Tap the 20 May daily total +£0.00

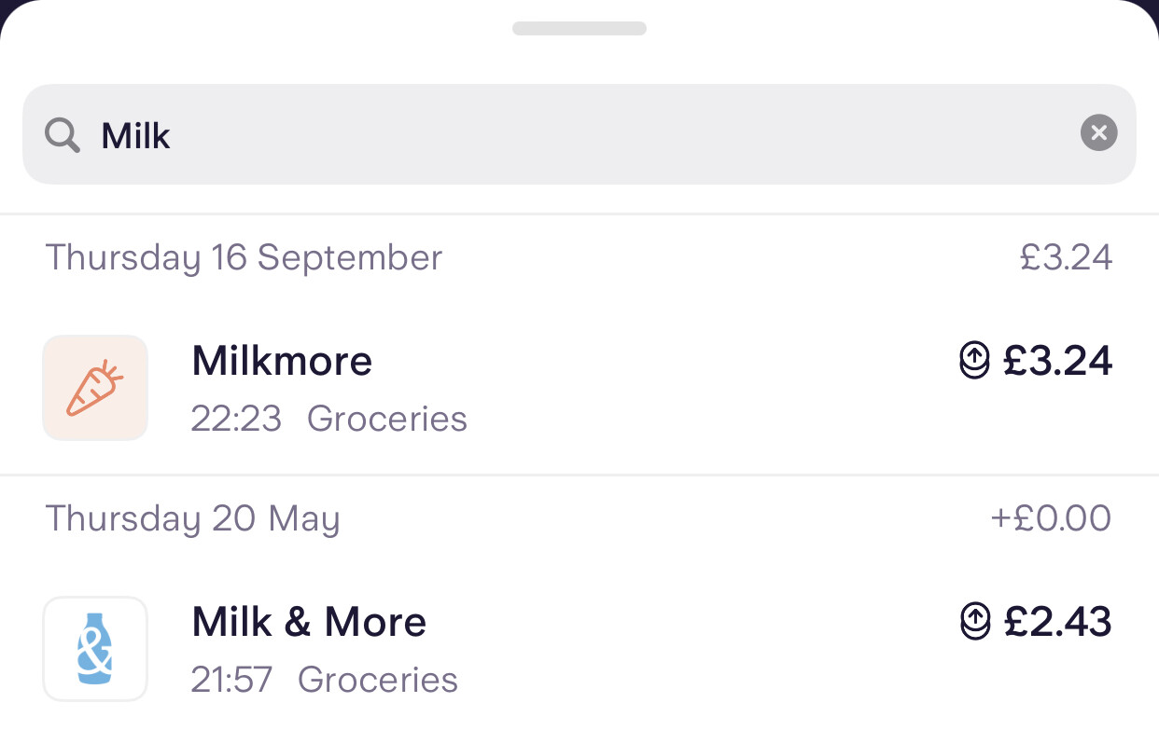[1051, 518]
